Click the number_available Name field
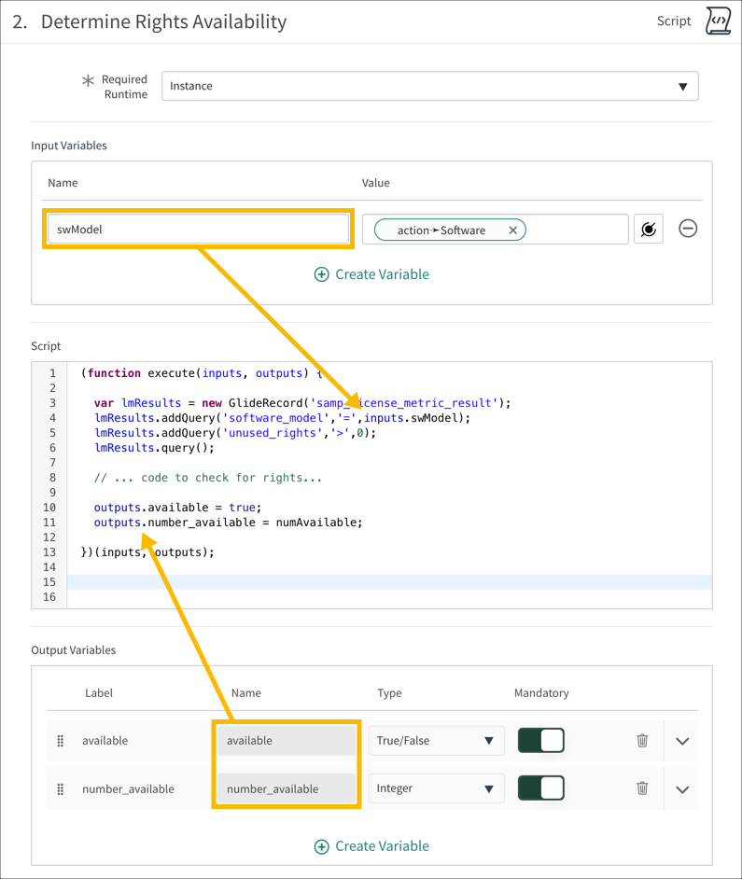The width and height of the screenshot is (742, 879). 286,788
